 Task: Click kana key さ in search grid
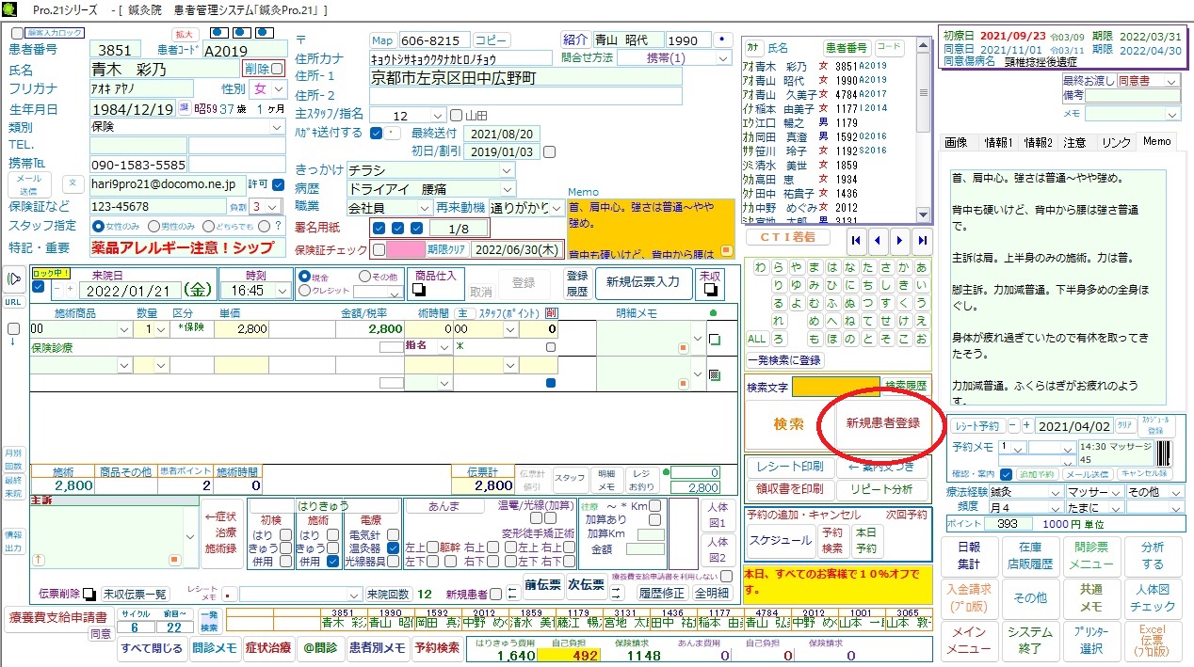(x=885, y=267)
